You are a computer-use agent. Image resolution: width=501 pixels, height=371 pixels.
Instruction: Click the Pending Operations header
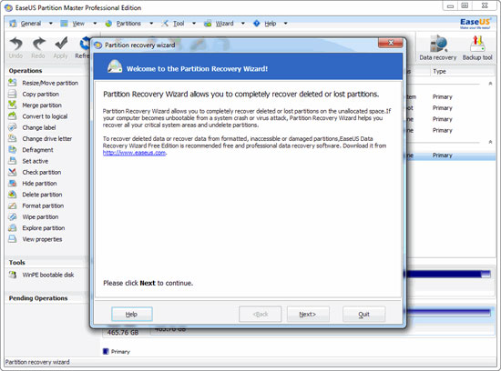click(x=38, y=298)
